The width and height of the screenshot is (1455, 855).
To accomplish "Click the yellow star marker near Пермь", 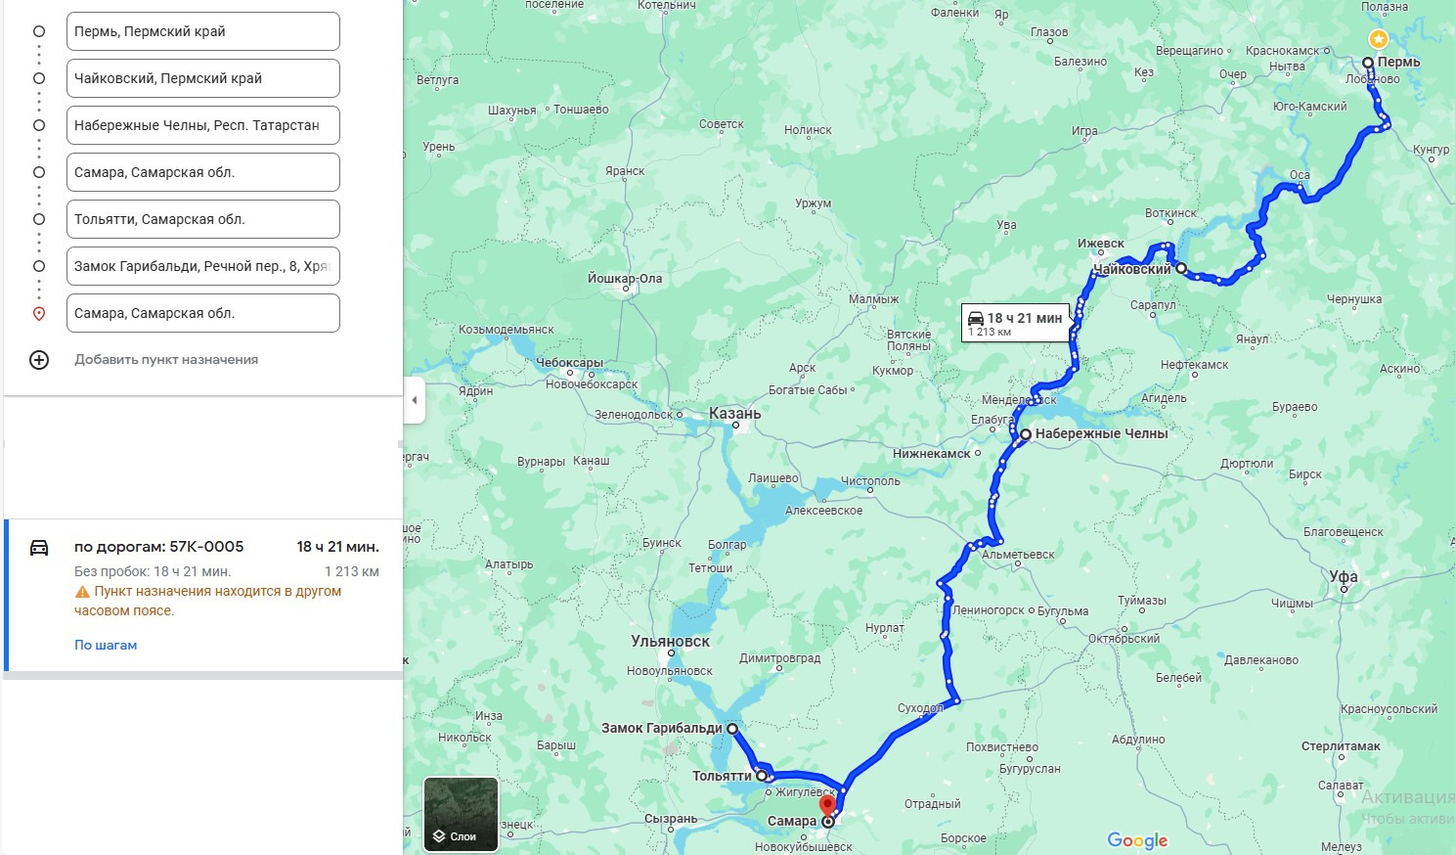I will pos(1378,39).
